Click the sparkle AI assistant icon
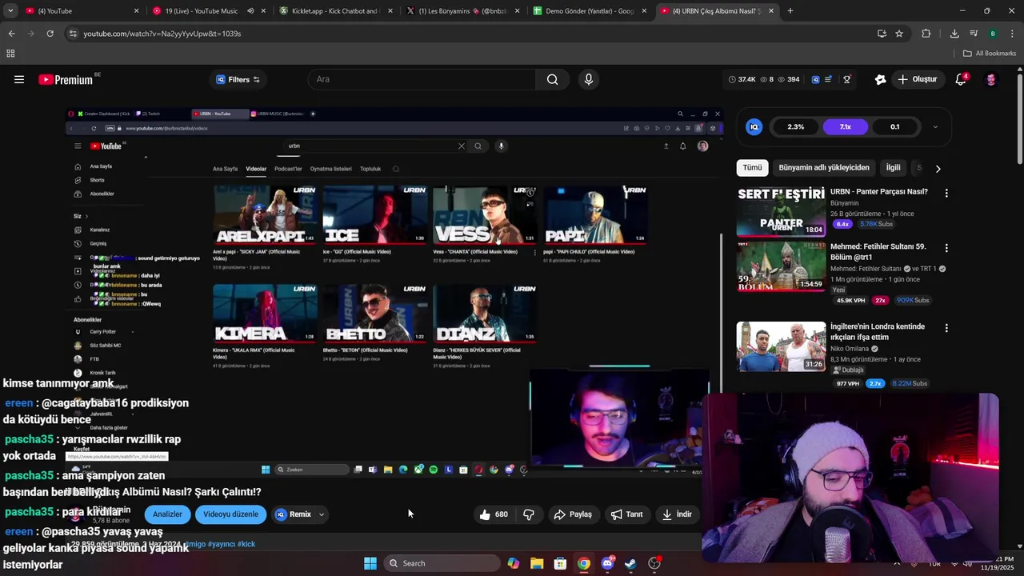 coord(880,79)
